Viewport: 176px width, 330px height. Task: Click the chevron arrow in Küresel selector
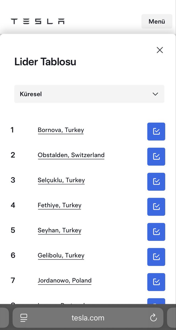pyautogui.click(x=155, y=94)
